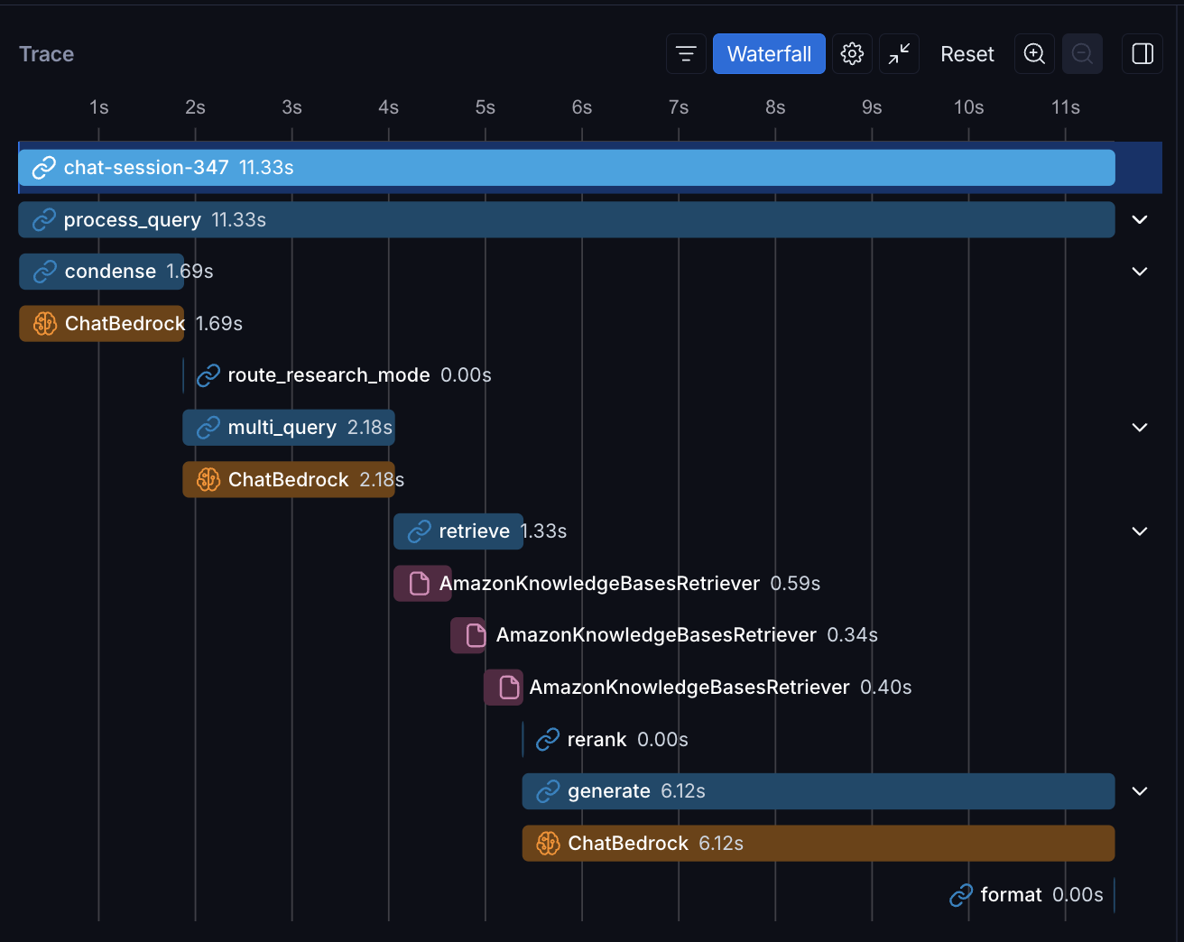
Task: Collapse all spans with the arrows icon
Action: point(899,54)
